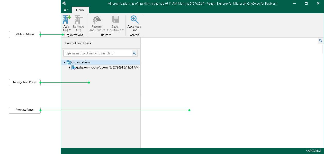
Task: Select the Add Org icon
Action: point(66,20)
